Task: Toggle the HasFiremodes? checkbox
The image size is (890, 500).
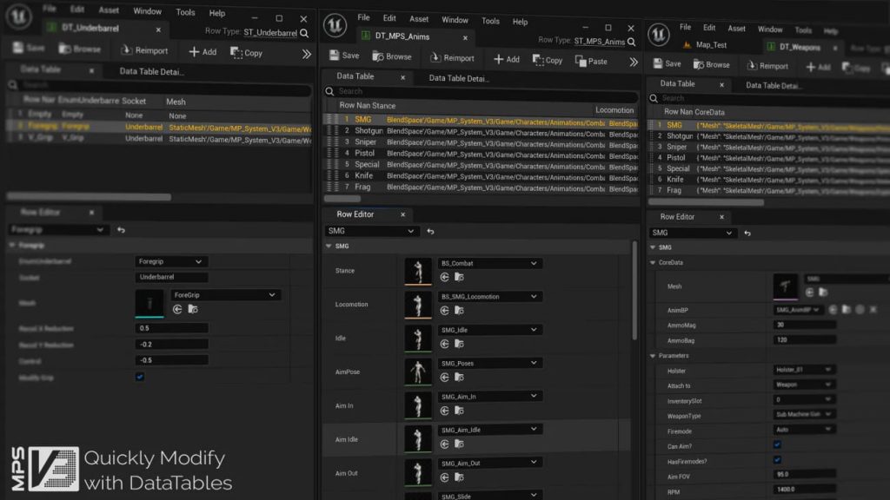Action: coord(777,460)
